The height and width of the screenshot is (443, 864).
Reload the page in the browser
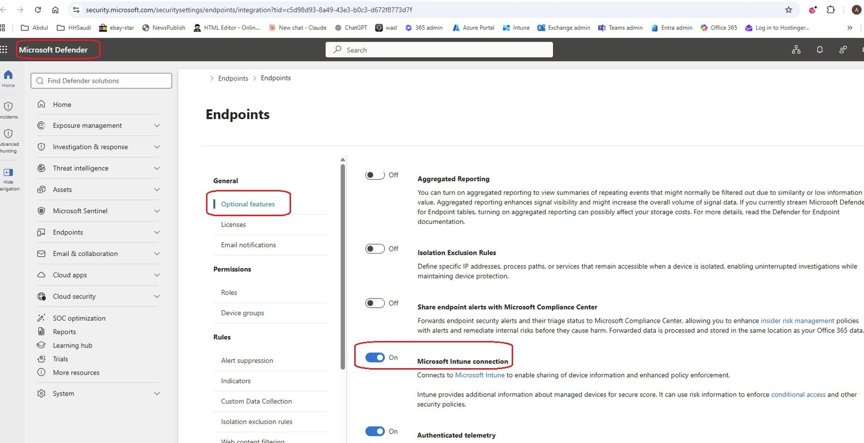(x=38, y=10)
